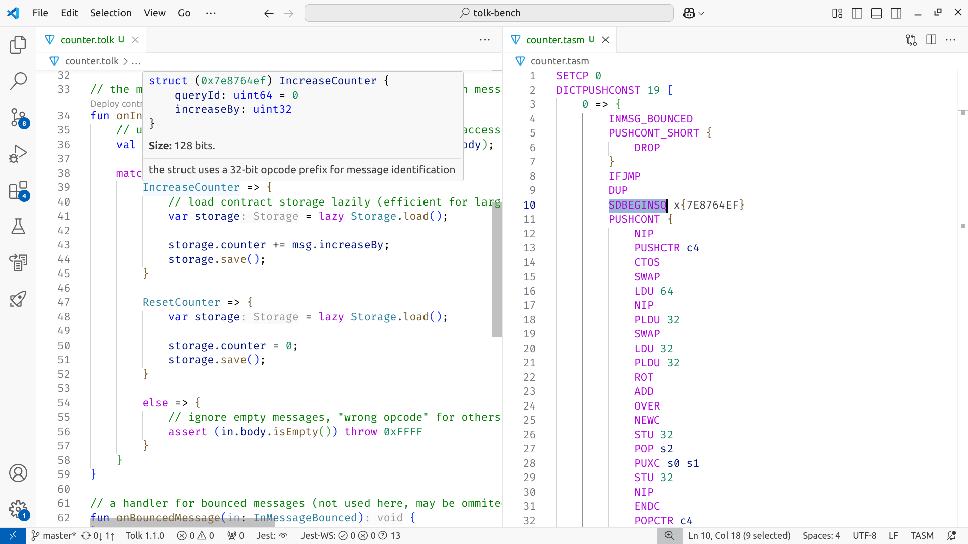Click Ln 10, Col 18 cursor position
Screen dimensions: 968x544
point(739,536)
